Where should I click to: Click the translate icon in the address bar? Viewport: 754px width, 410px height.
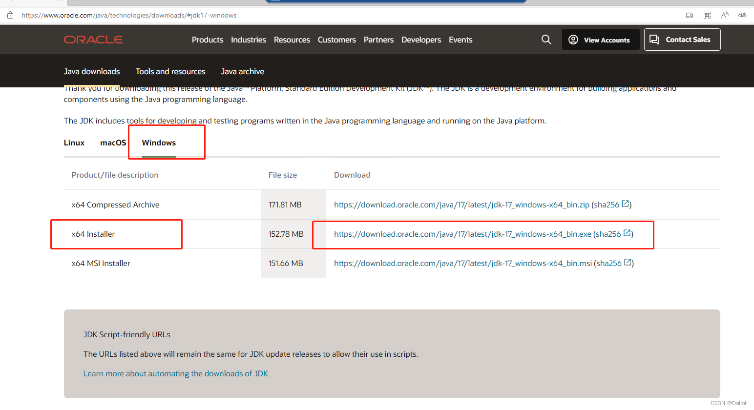(742, 15)
